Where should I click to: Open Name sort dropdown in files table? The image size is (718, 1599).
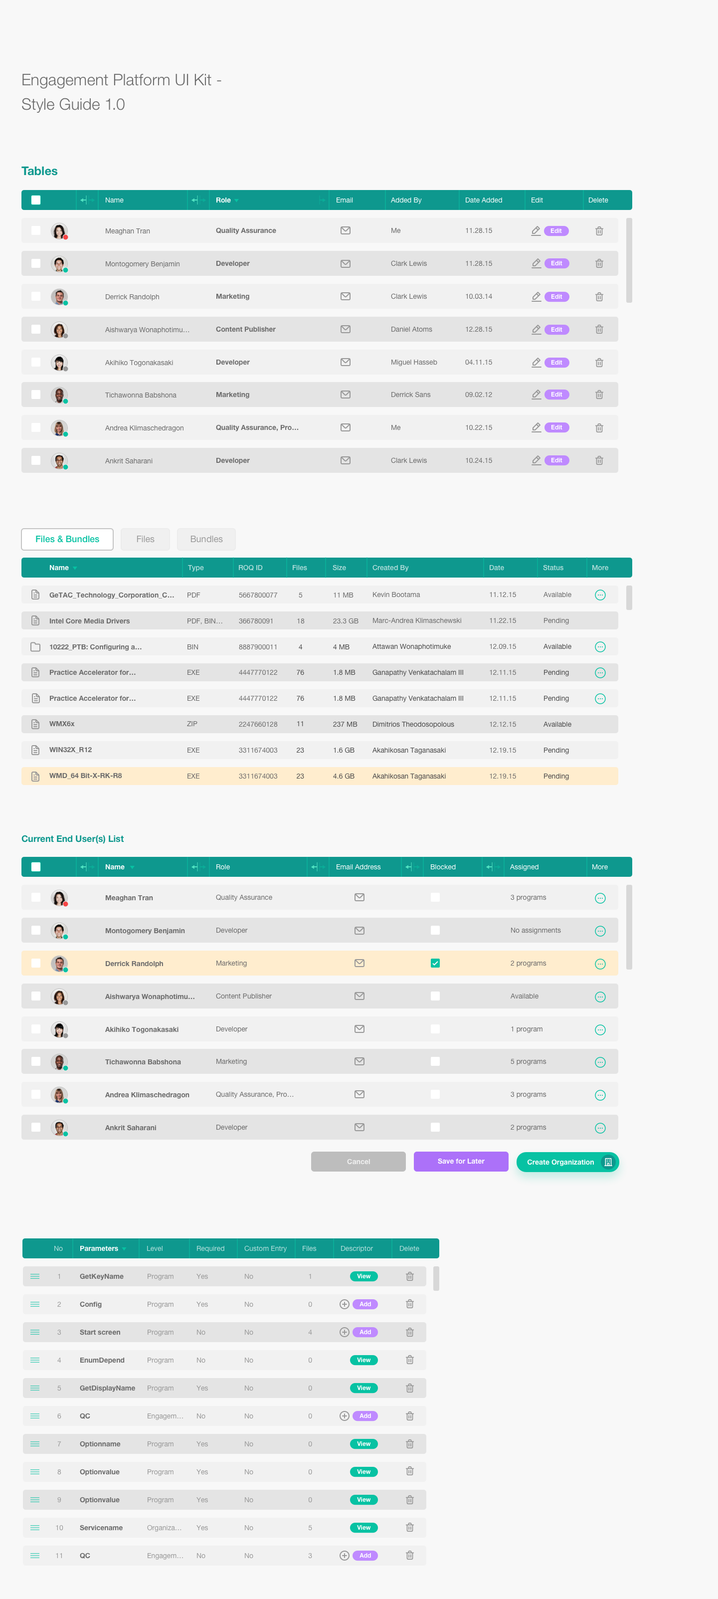coord(74,568)
